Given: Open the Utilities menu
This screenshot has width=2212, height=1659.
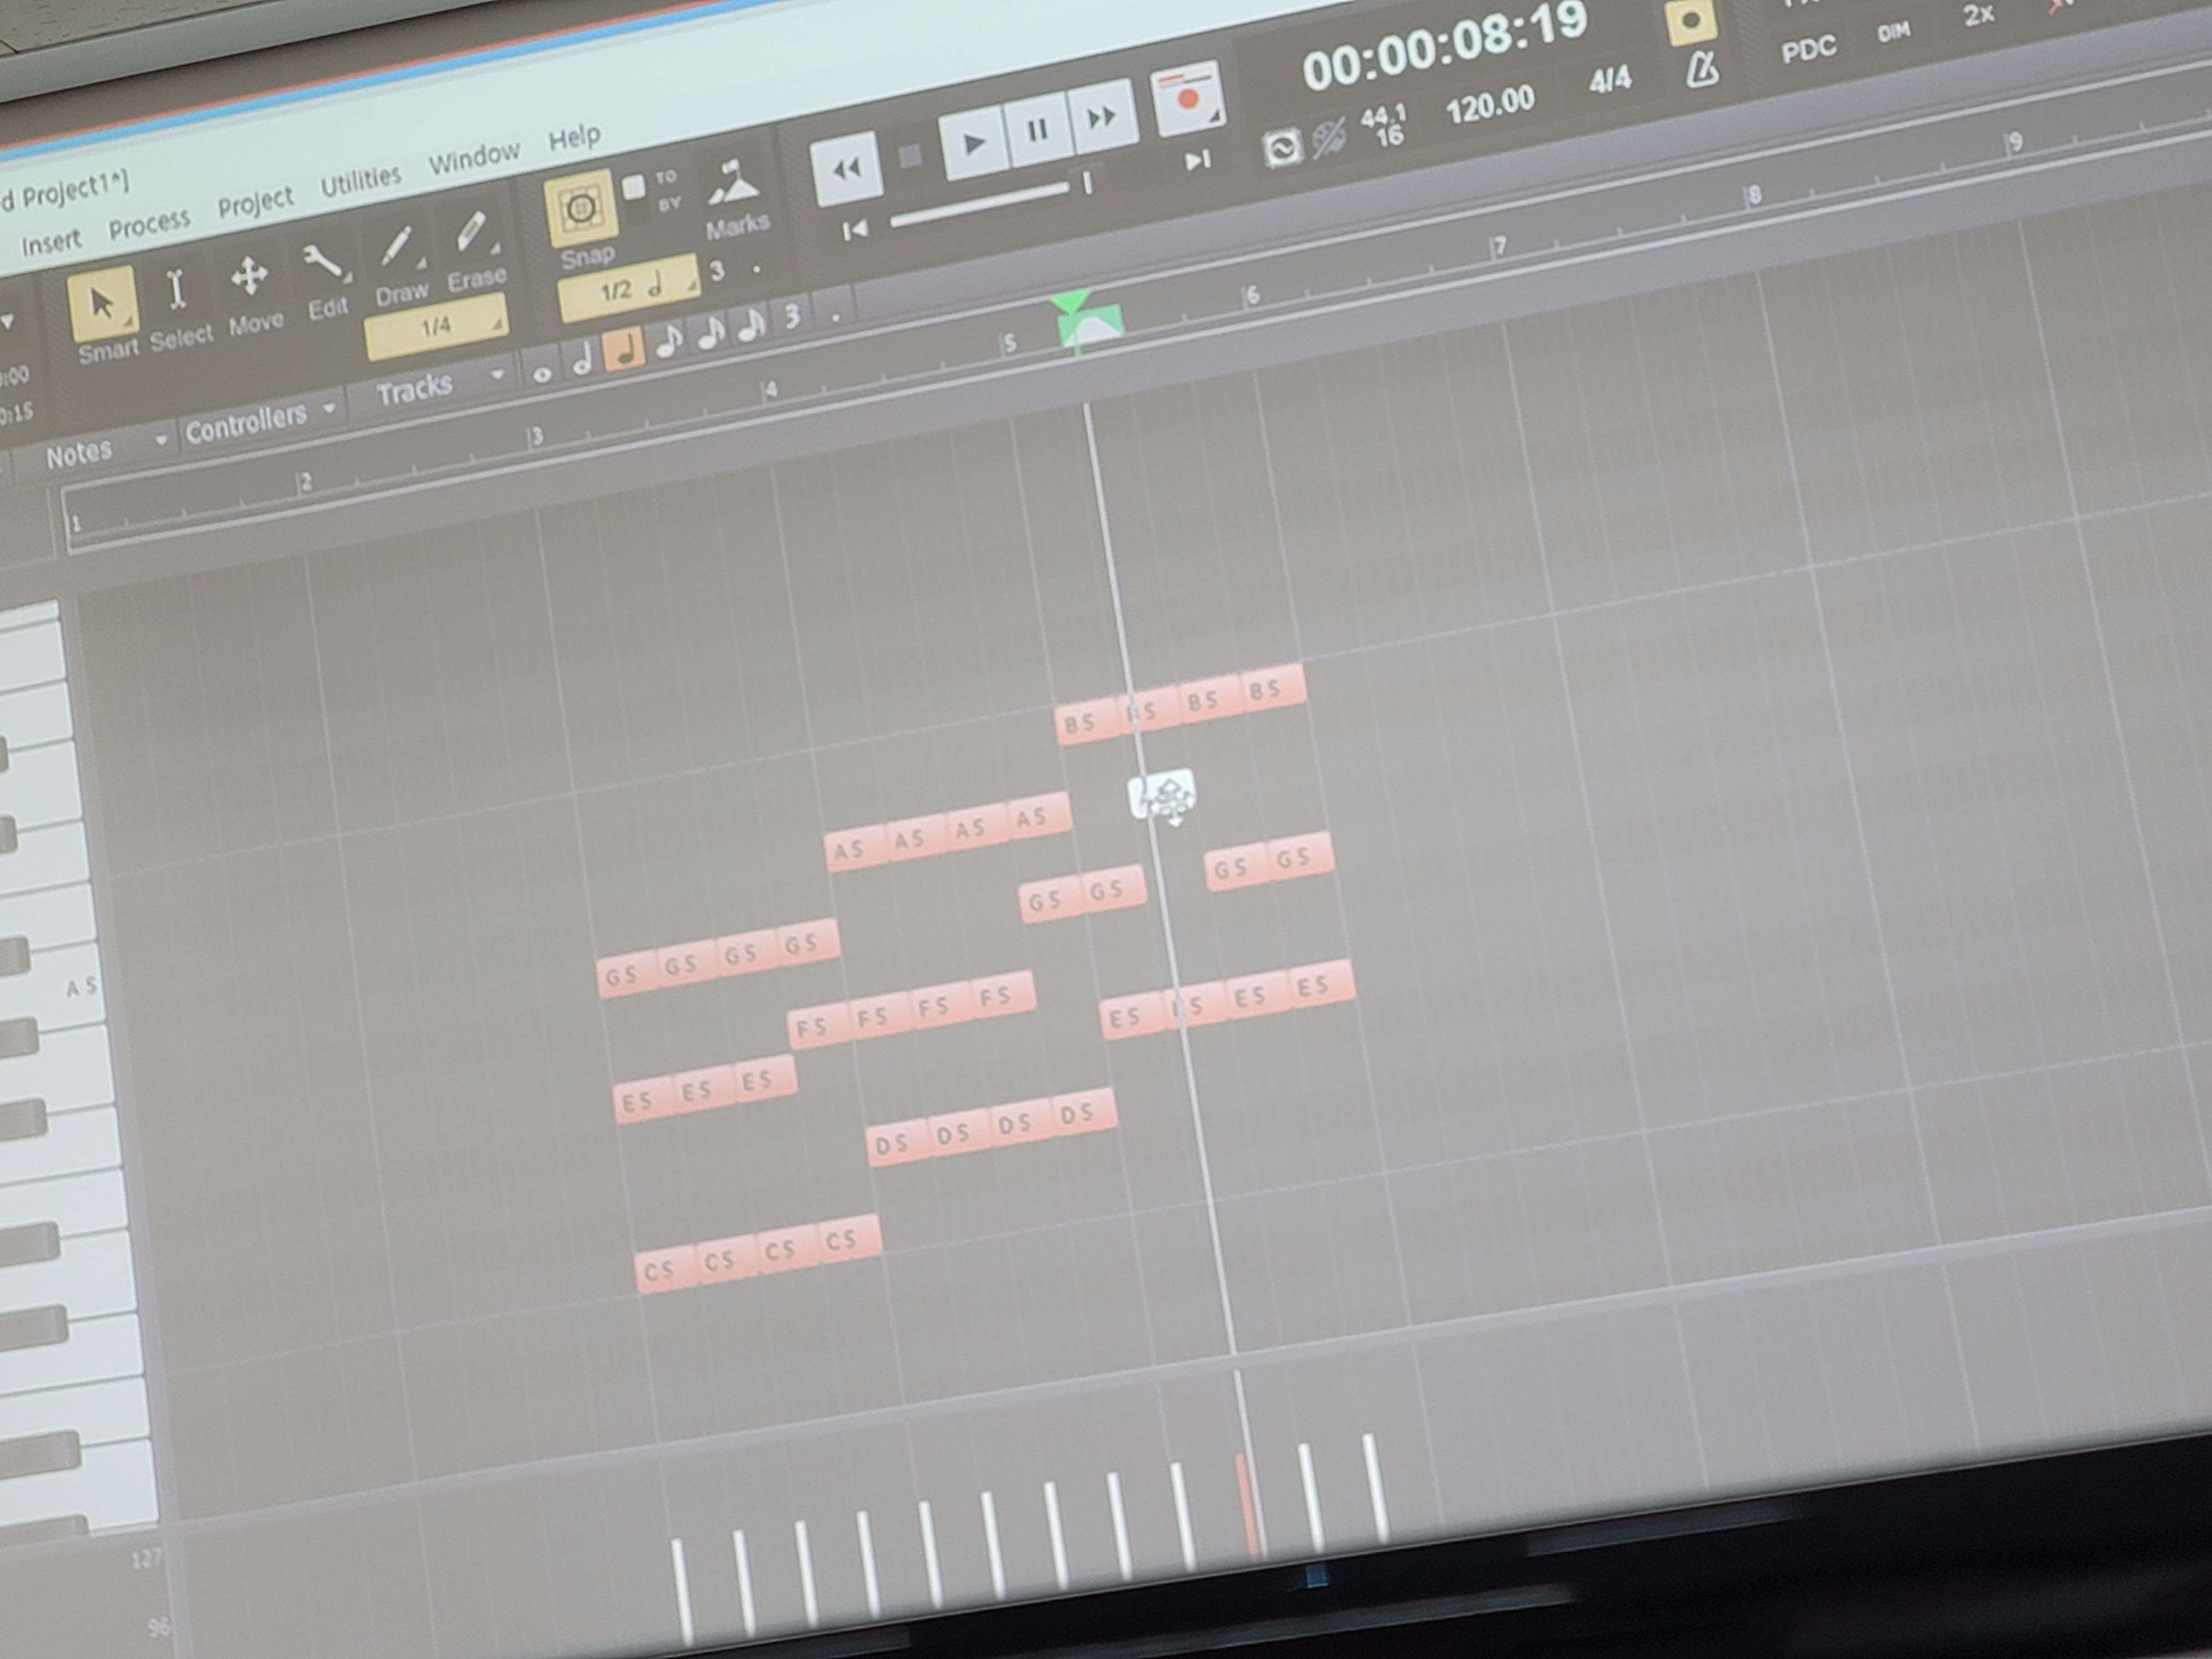Looking at the screenshot, I should [x=360, y=181].
